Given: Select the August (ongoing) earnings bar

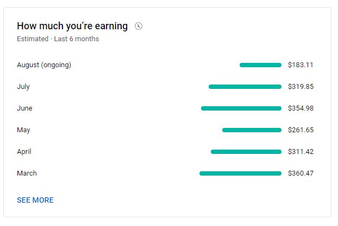Looking at the screenshot, I should point(260,65).
